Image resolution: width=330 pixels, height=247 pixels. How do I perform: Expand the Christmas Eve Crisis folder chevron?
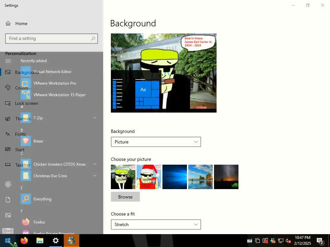(x=95, y=176)
